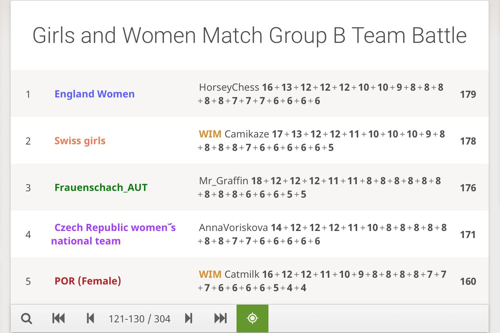The image size is (500, 333).
Task: Go to previous standings page
Action: [x=90, y=318]
